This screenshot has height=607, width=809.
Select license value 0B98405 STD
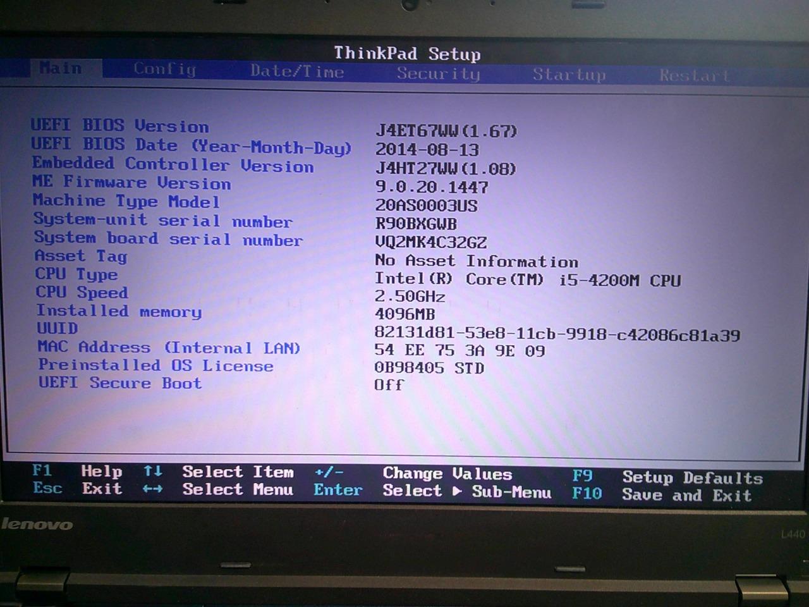tap(429, 367)
